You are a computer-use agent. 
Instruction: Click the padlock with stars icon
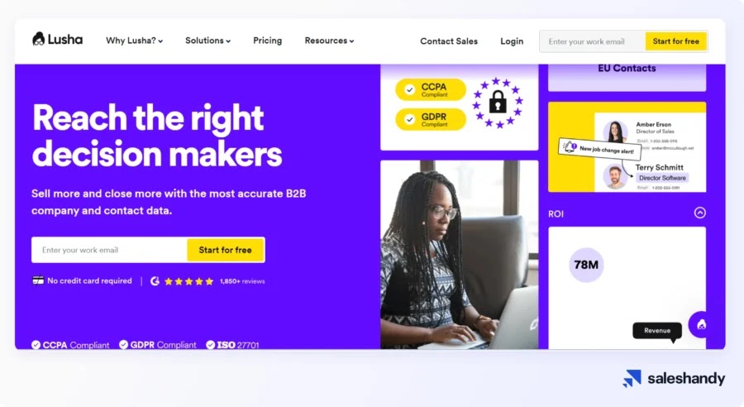pos(498,103)
